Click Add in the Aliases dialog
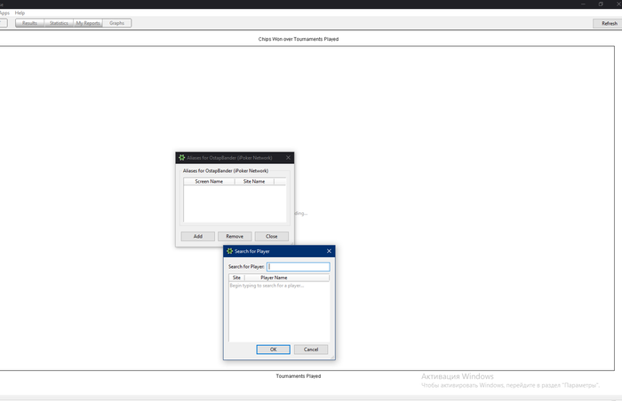 [x=198, y=236]
